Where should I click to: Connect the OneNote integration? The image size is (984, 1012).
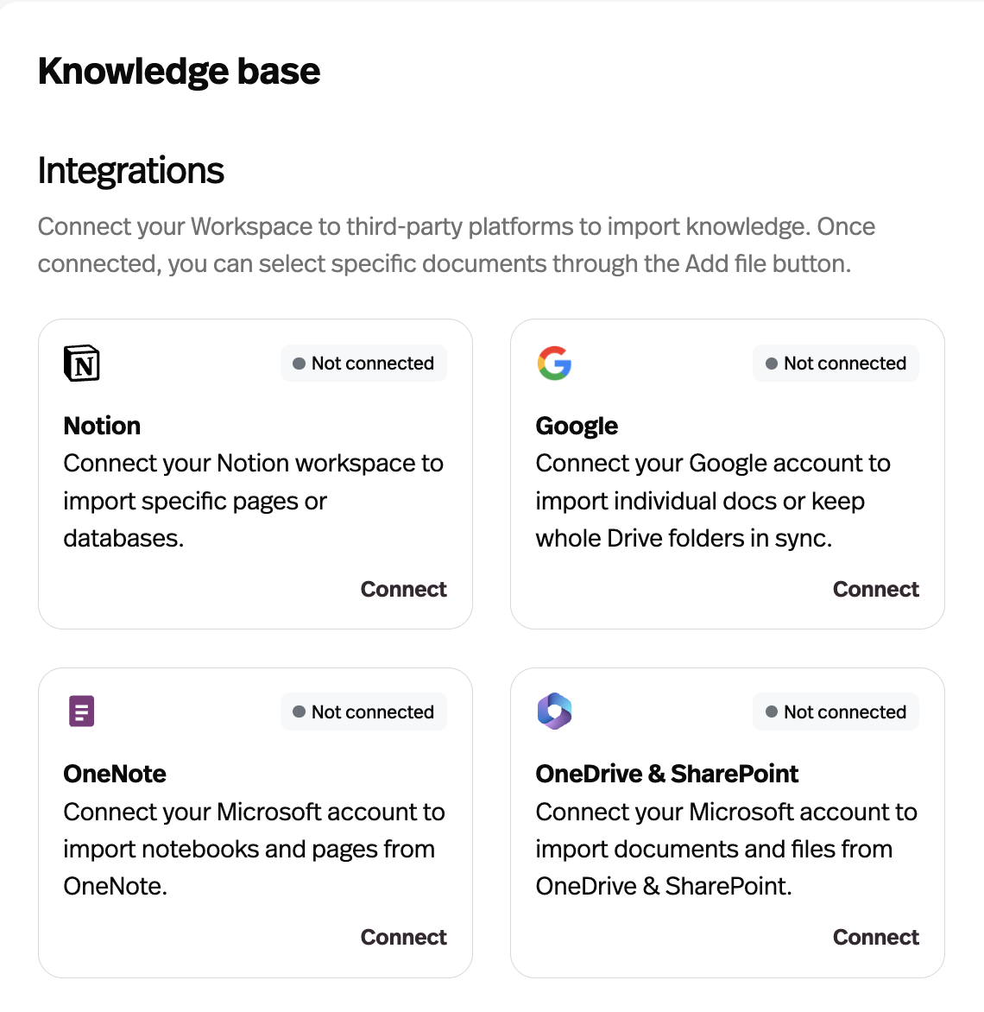403,937
